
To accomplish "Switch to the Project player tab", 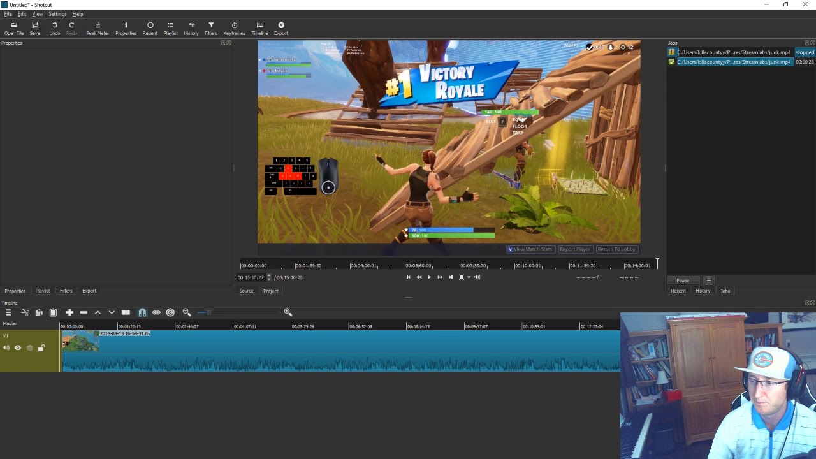I will coord(270,291).
